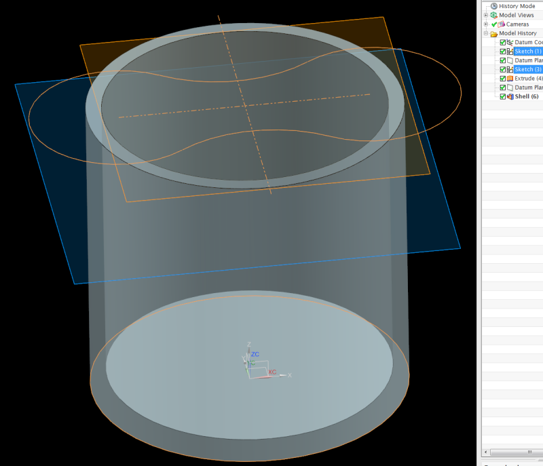This screenshot has width=543, height=466.
Task: Suppress Sketch (1) via its checkbox
Action: pyautogui.click(x=503, y=51)
